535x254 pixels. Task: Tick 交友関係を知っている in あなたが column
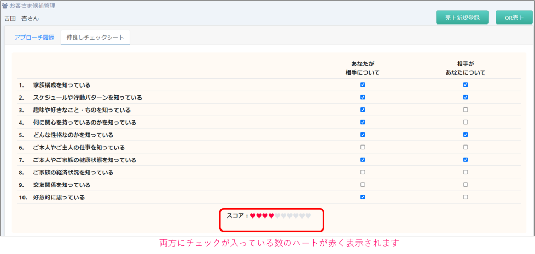363,185
